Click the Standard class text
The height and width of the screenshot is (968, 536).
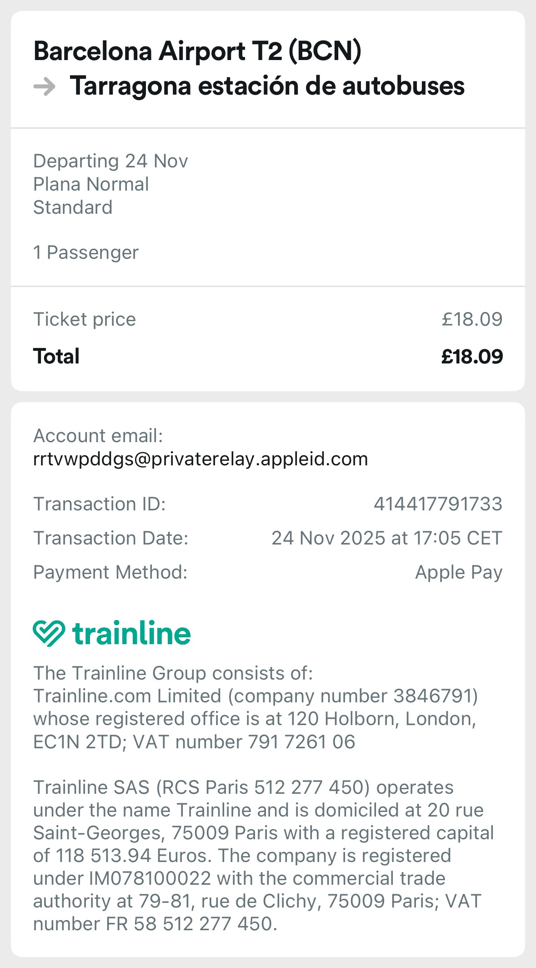click(73, 207)
